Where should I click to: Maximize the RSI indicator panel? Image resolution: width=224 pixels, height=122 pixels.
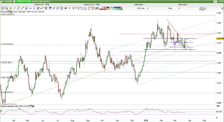tap(31, 106)
